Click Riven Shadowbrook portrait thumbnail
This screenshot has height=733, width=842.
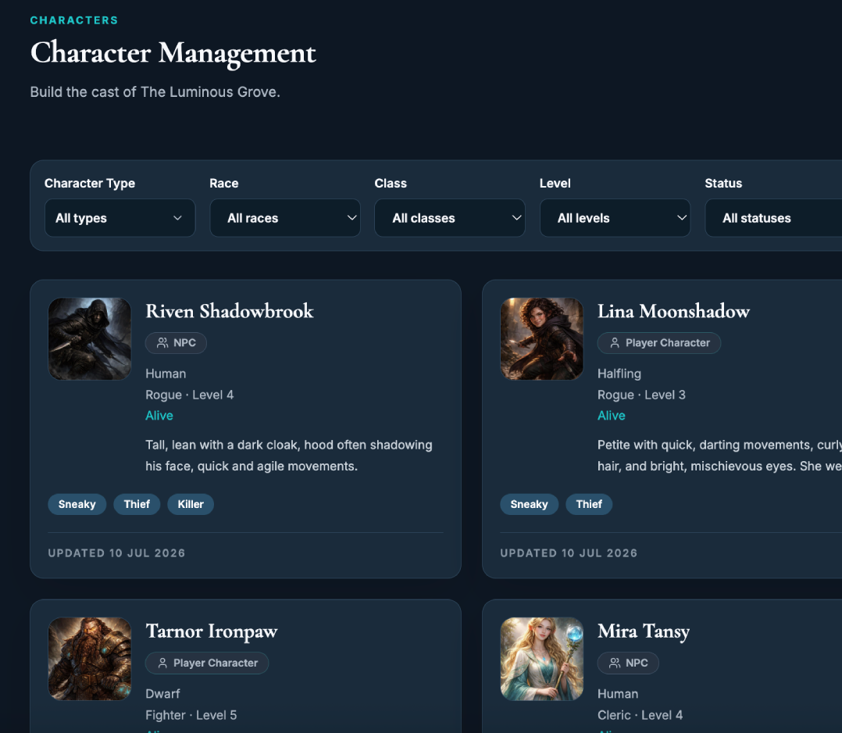90,338
